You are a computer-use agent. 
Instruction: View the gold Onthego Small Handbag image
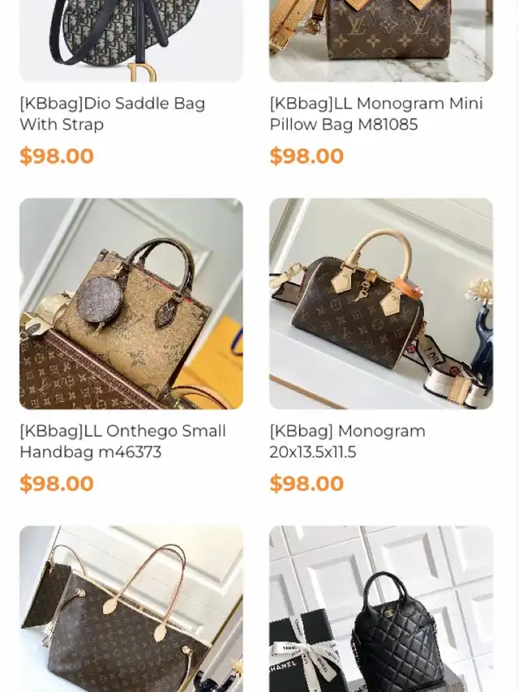pos(131,304)
